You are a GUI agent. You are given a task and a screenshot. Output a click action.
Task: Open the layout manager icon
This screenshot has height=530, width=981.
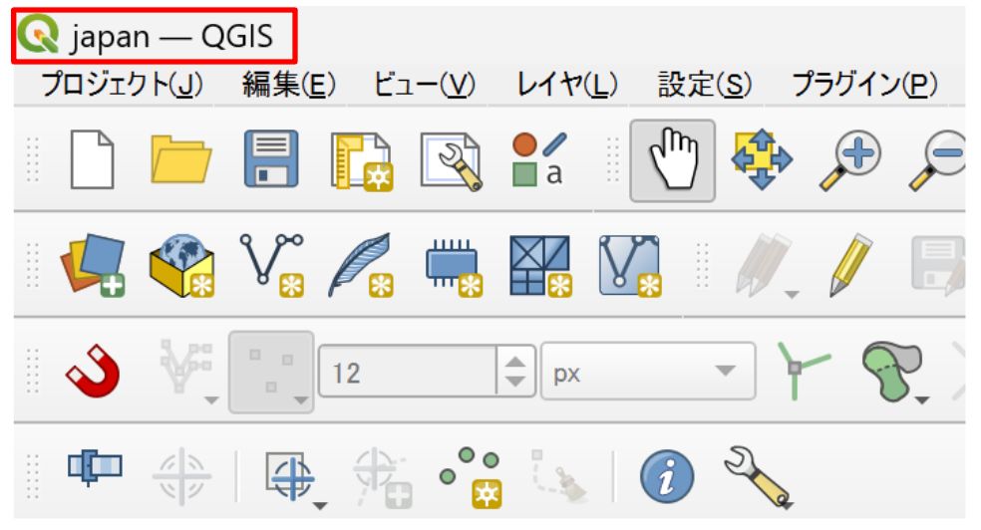pos(451,161)
